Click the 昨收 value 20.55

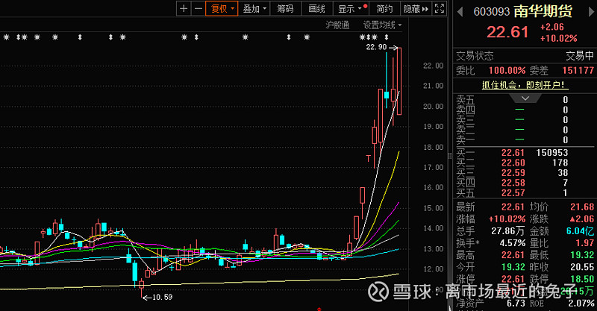click(582, 267)
